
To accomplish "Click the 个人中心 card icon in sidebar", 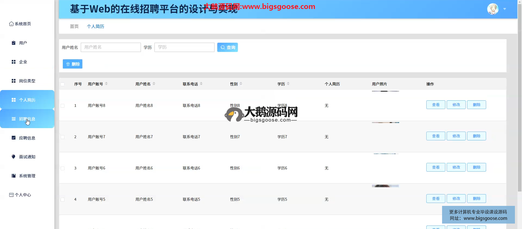I will [11, 195].
